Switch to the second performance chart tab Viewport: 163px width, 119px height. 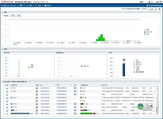point(13,16)
